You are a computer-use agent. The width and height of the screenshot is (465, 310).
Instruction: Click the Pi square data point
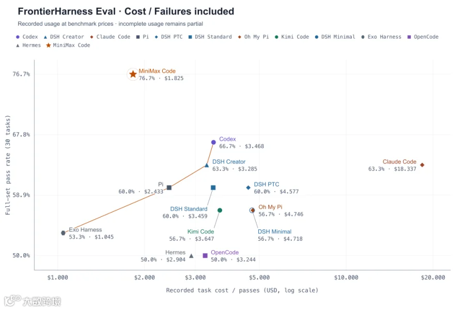pyautogui.click(x=169, y=188)
